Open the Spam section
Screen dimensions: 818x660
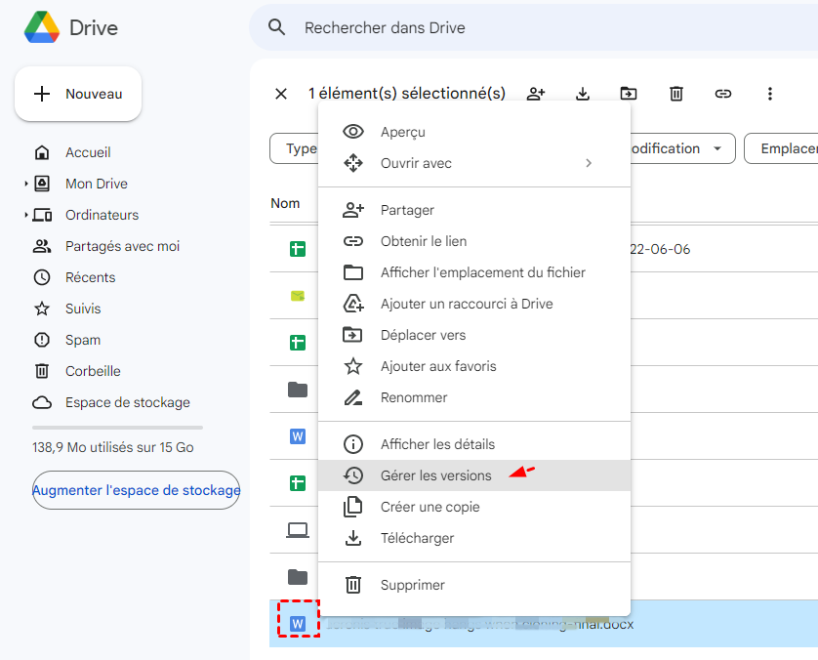[82, 340]
